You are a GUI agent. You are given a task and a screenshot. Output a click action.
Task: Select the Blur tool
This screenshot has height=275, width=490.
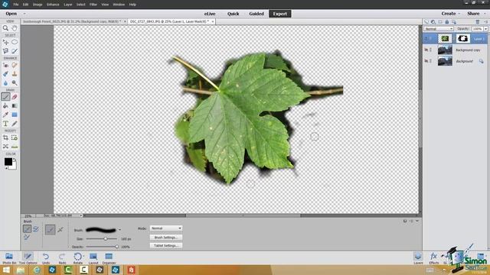pyautogui.click(x=5, y=82)
